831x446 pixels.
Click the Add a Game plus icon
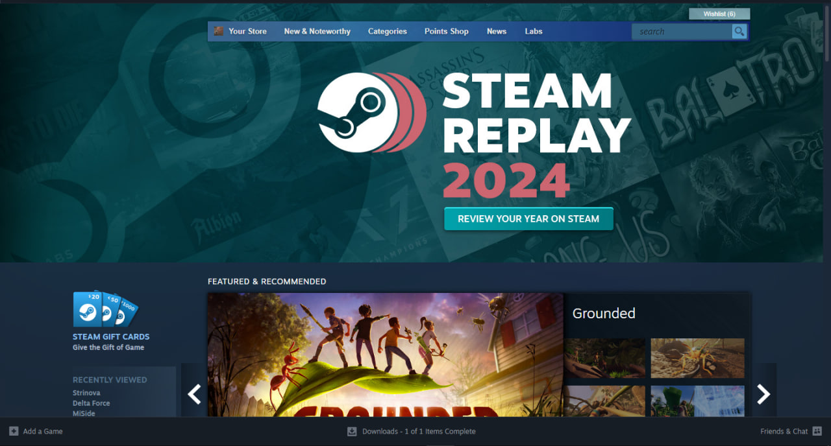tap(14, 431)
